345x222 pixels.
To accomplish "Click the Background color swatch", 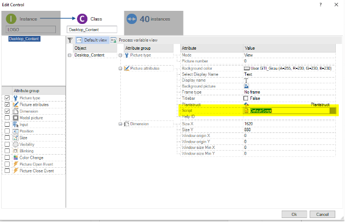I will tap(247, 68).
